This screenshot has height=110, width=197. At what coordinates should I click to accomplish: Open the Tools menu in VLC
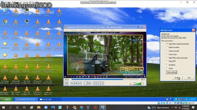(x=101, y=30)
